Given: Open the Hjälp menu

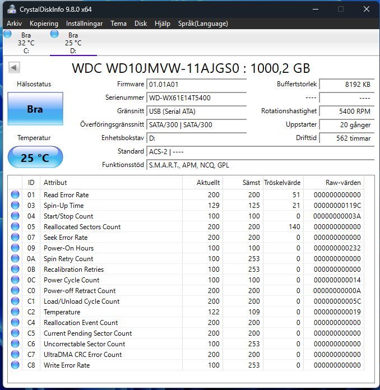Looking at the screenshot, I should (162, 24).
